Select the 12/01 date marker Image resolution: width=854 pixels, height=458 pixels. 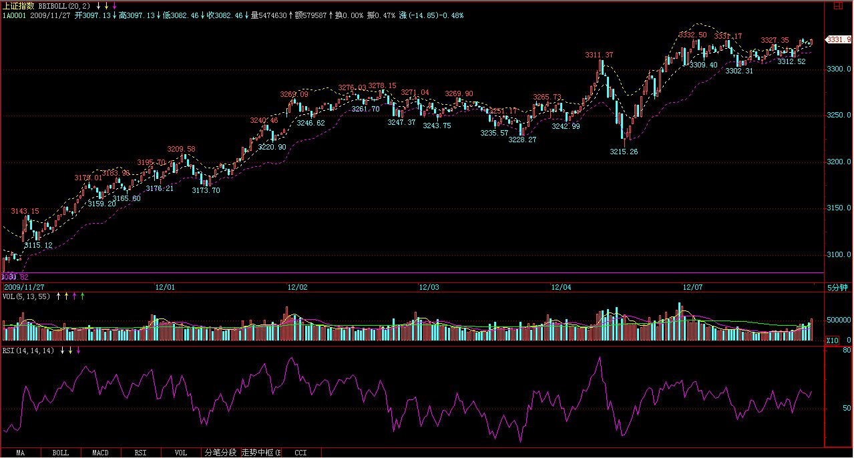click(165, 288)
